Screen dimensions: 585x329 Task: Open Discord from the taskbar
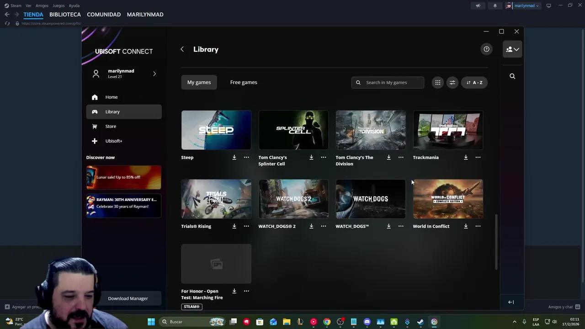coord(367,322)
